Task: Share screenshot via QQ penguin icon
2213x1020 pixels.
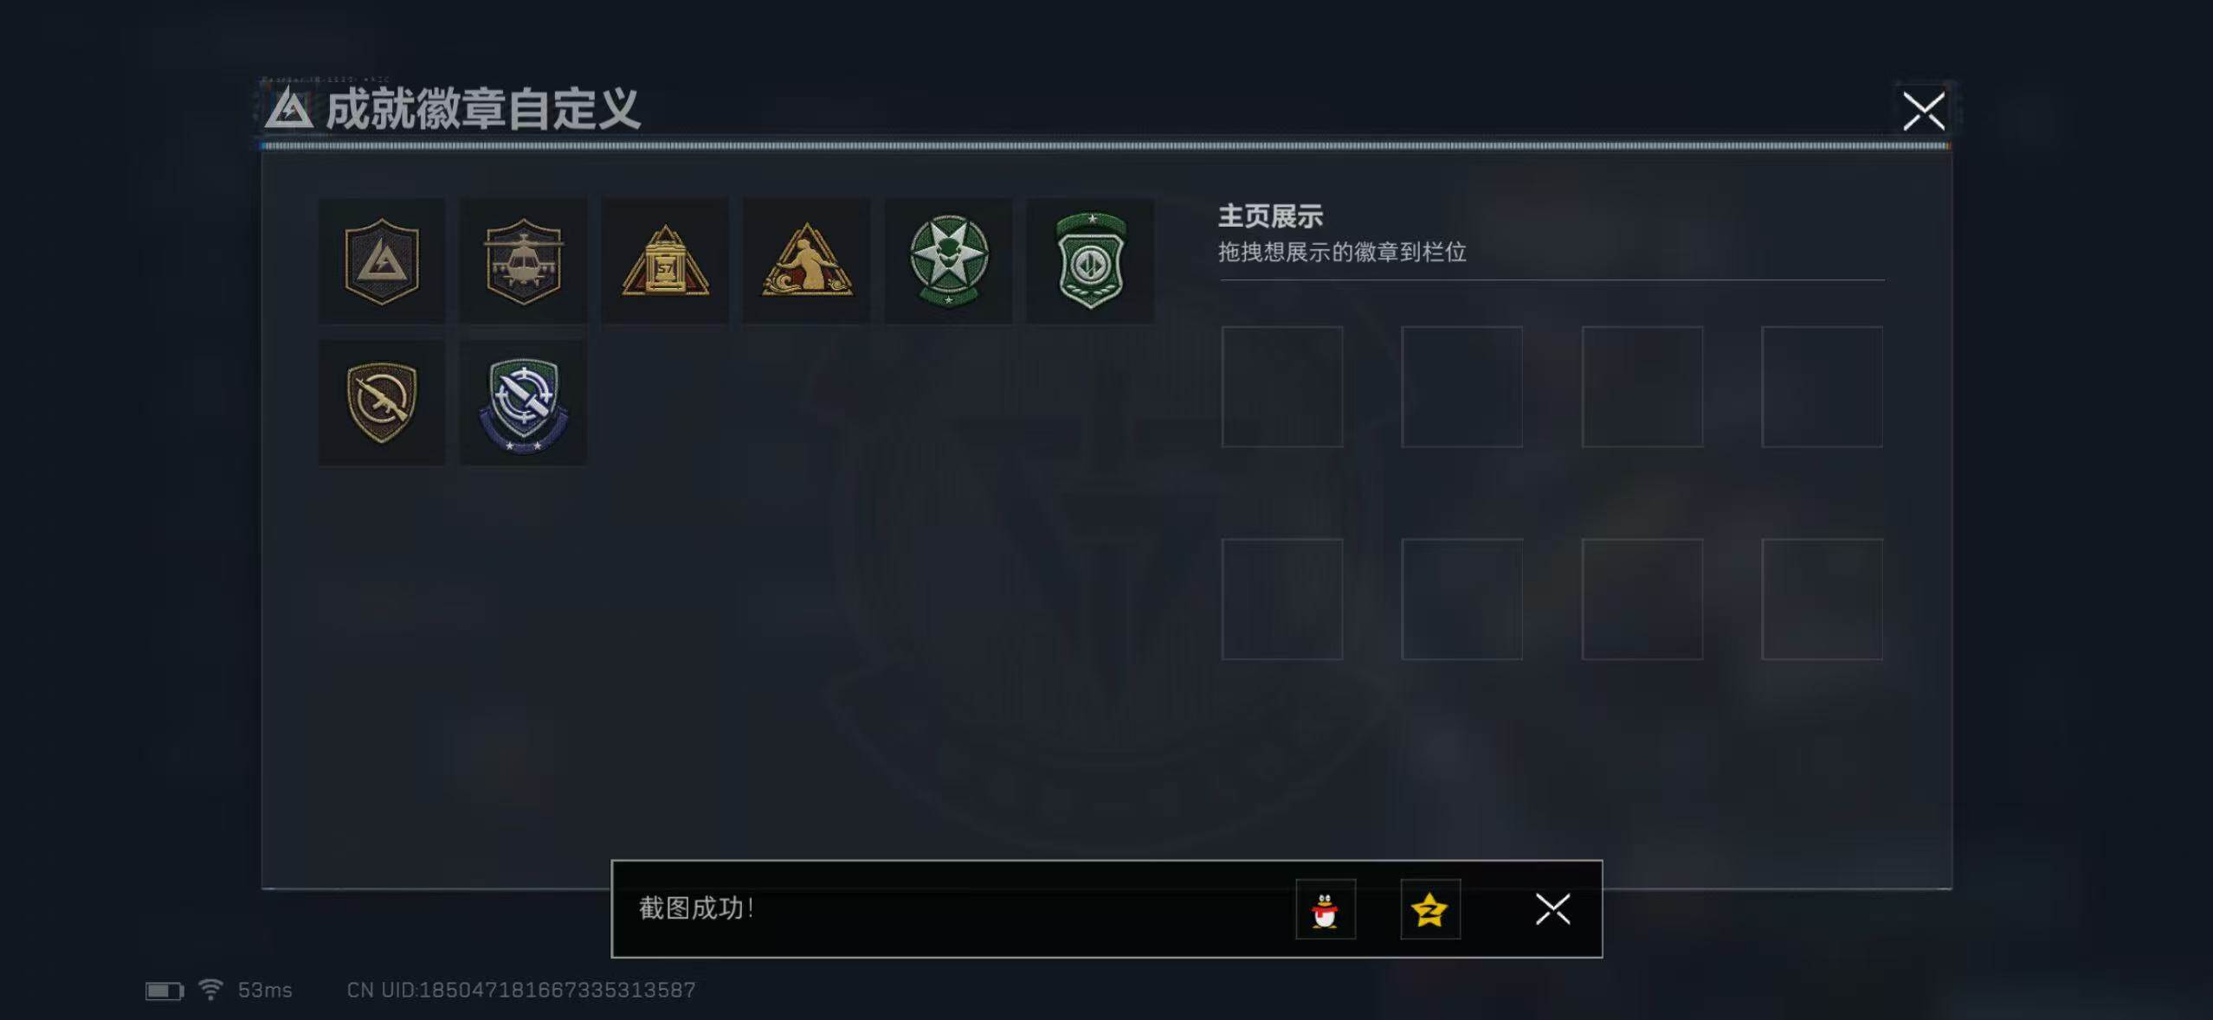Action: tap(1326, 909)
